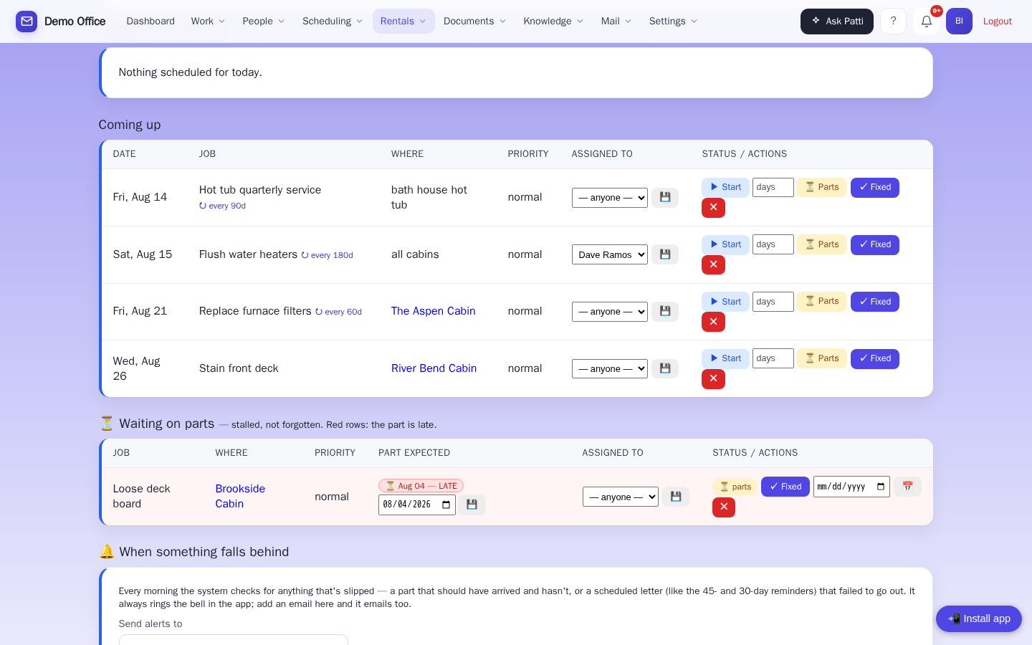Open assignee dropdown for Hot tub quarterly service
Viewport: 1032px width, 645px height.
(x=610, y=198)
